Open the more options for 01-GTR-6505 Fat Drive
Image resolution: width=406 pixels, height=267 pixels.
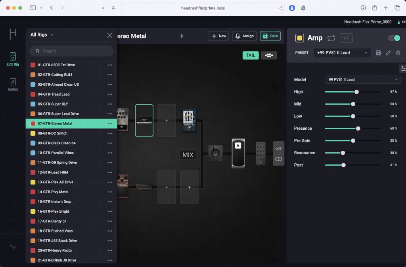pyautogui.click(x=110, y=65)
